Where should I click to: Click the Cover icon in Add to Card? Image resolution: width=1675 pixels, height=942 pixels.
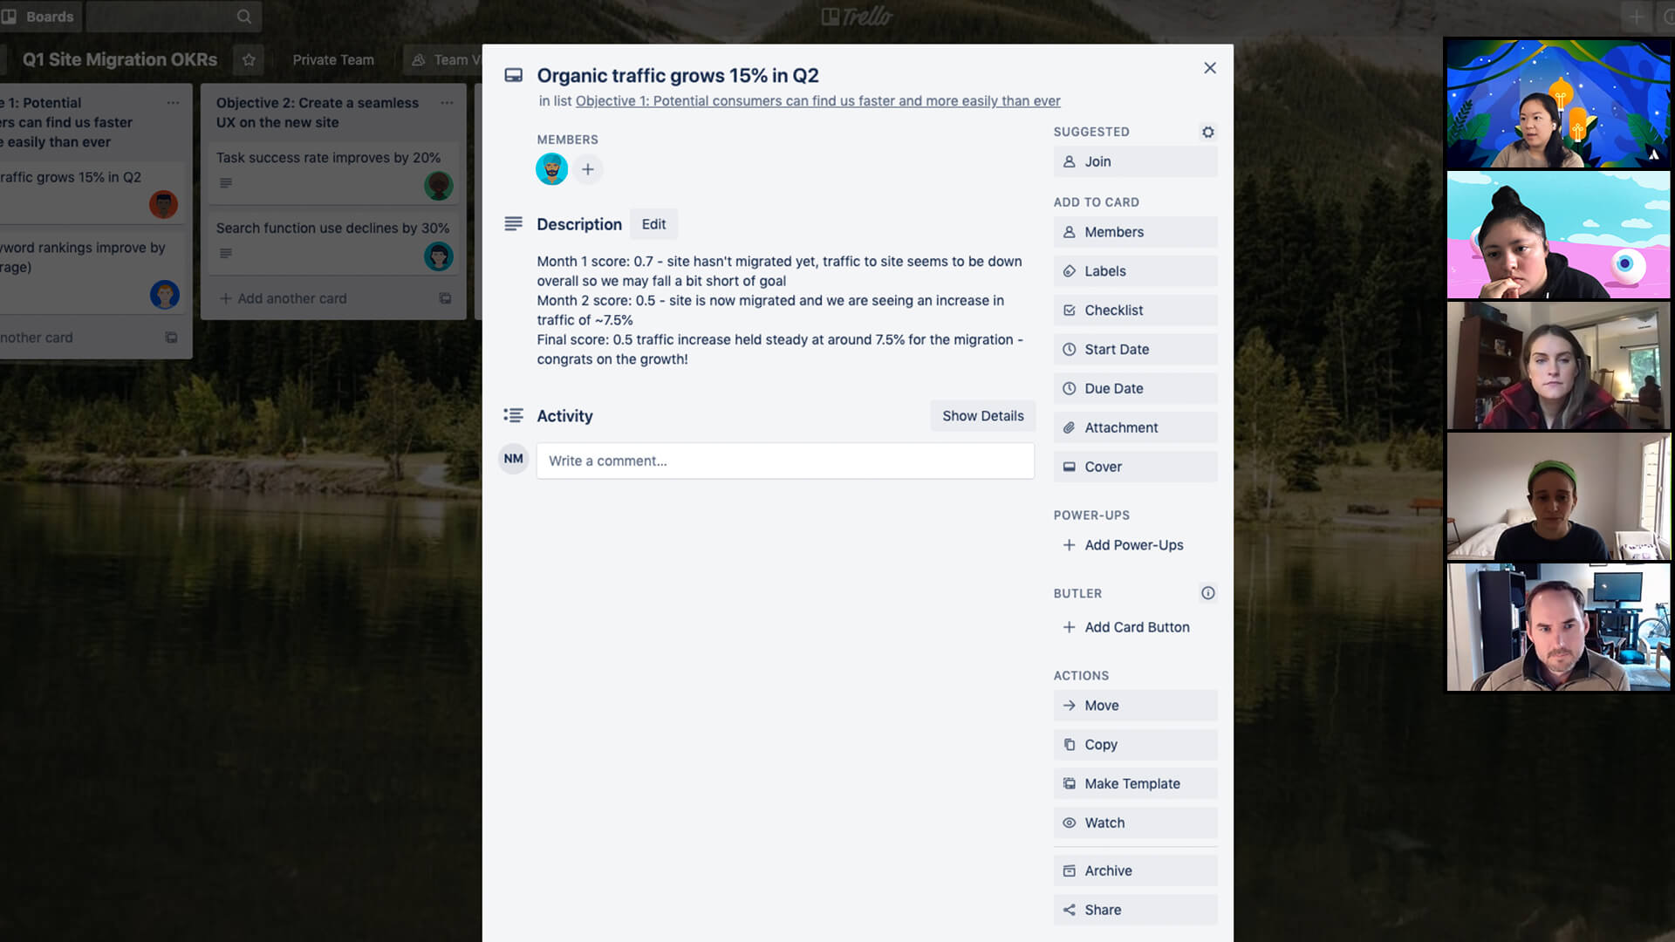[1069, 466]
